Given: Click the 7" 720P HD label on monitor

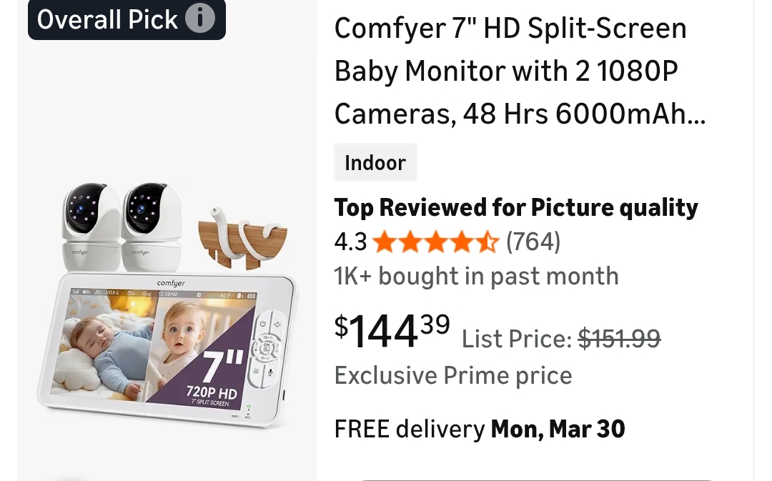Looking at the screenshot, I should (x=213, y=379).
